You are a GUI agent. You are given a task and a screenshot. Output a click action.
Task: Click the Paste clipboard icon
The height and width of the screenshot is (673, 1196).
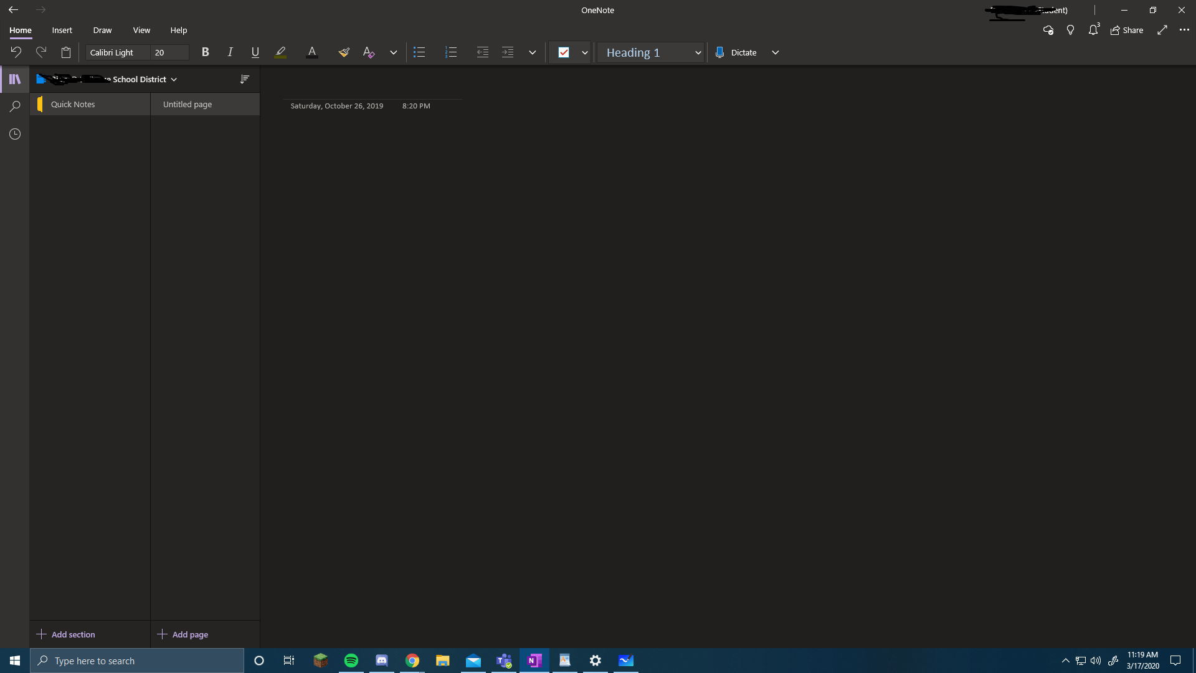[66, 52]
